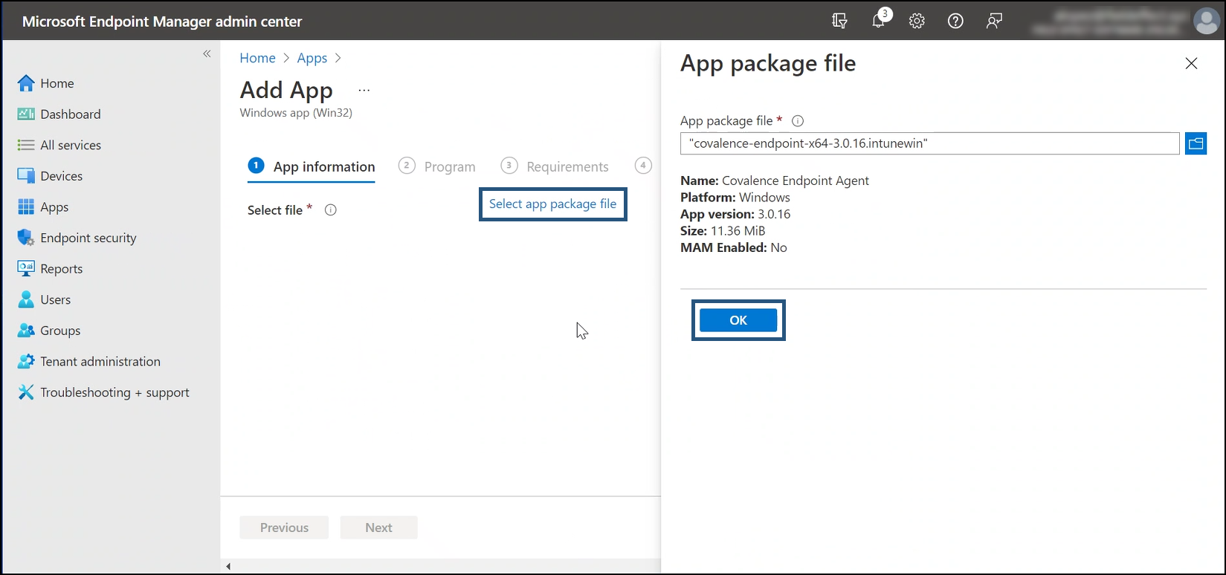Click the App package file input field
Screen dimensions: 1226x575
(x=929, y=143)
